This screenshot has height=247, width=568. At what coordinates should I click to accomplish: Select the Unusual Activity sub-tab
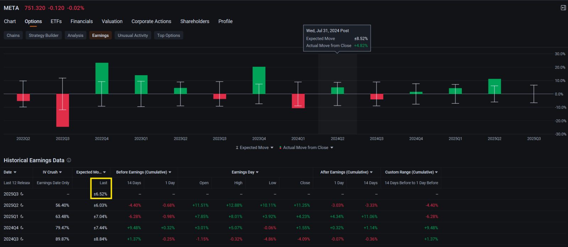133,35
